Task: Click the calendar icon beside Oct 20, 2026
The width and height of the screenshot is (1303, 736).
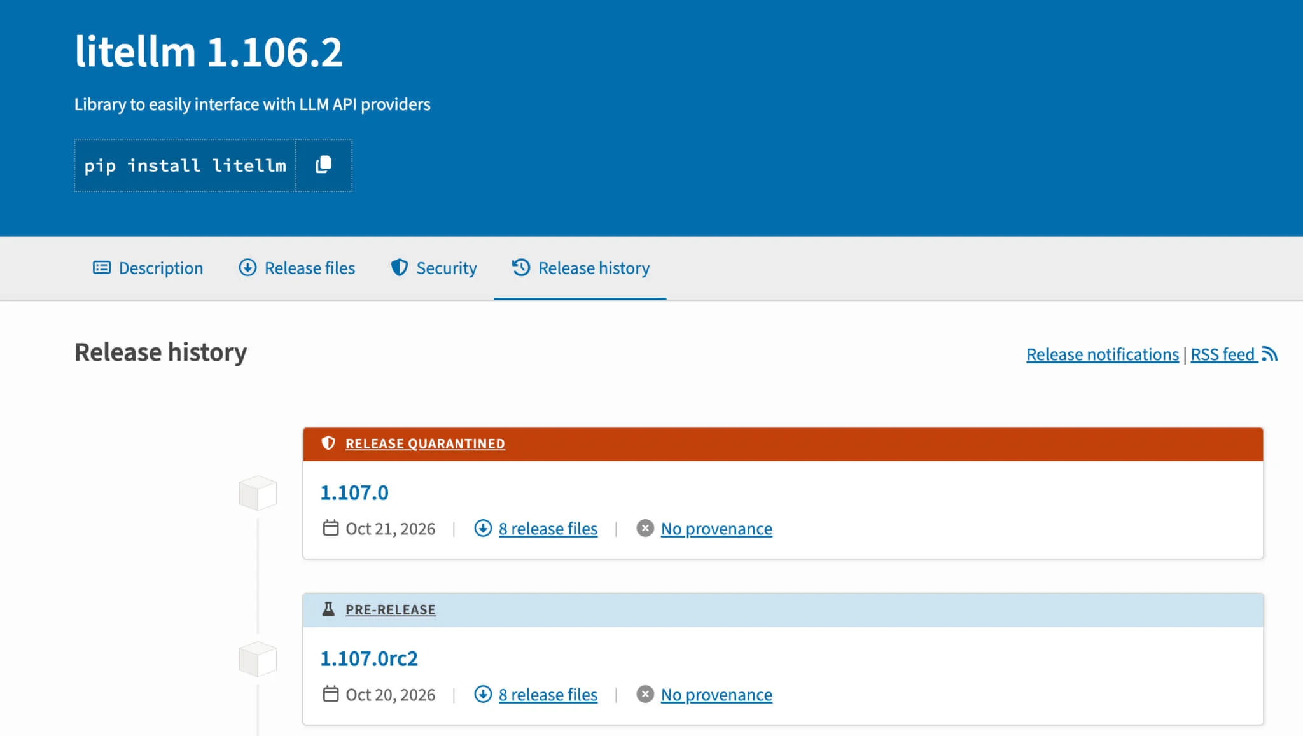Action: coord(331,694)
